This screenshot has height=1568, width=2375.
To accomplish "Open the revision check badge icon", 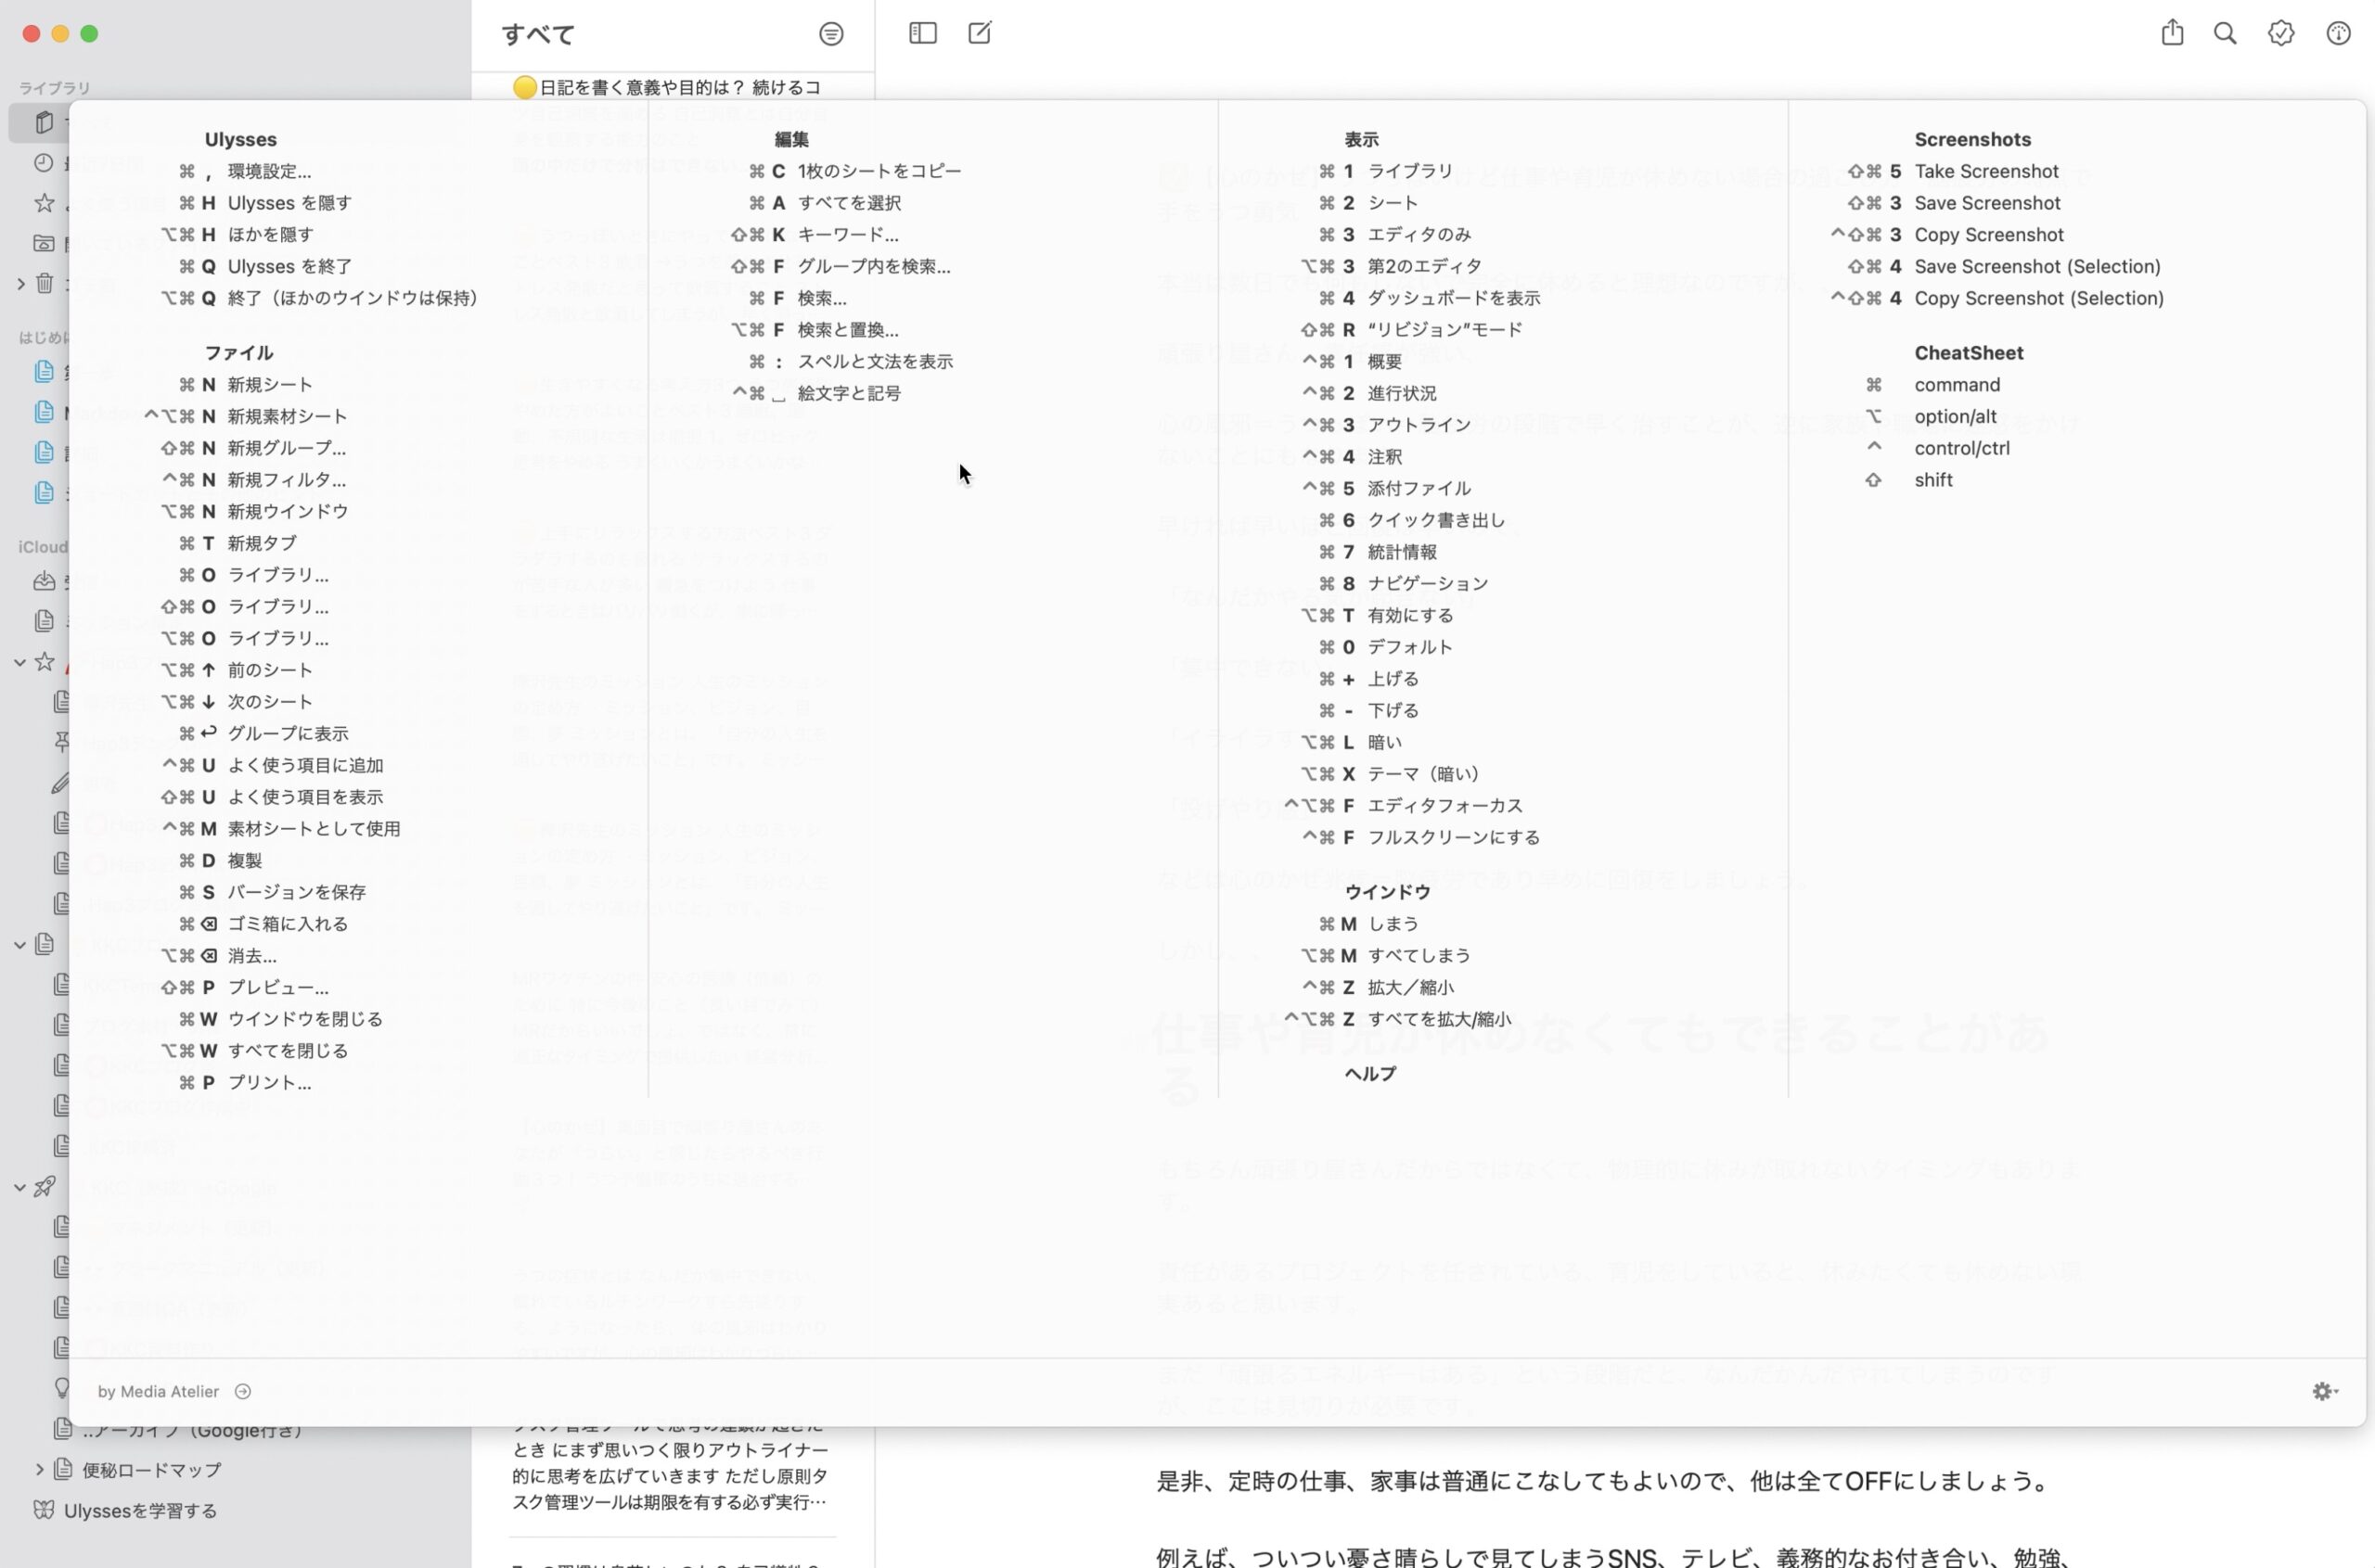I will click(x=2281, y=33).
